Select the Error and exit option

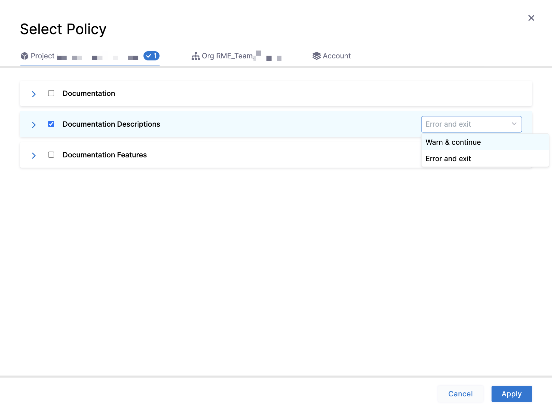click(448, 158)
